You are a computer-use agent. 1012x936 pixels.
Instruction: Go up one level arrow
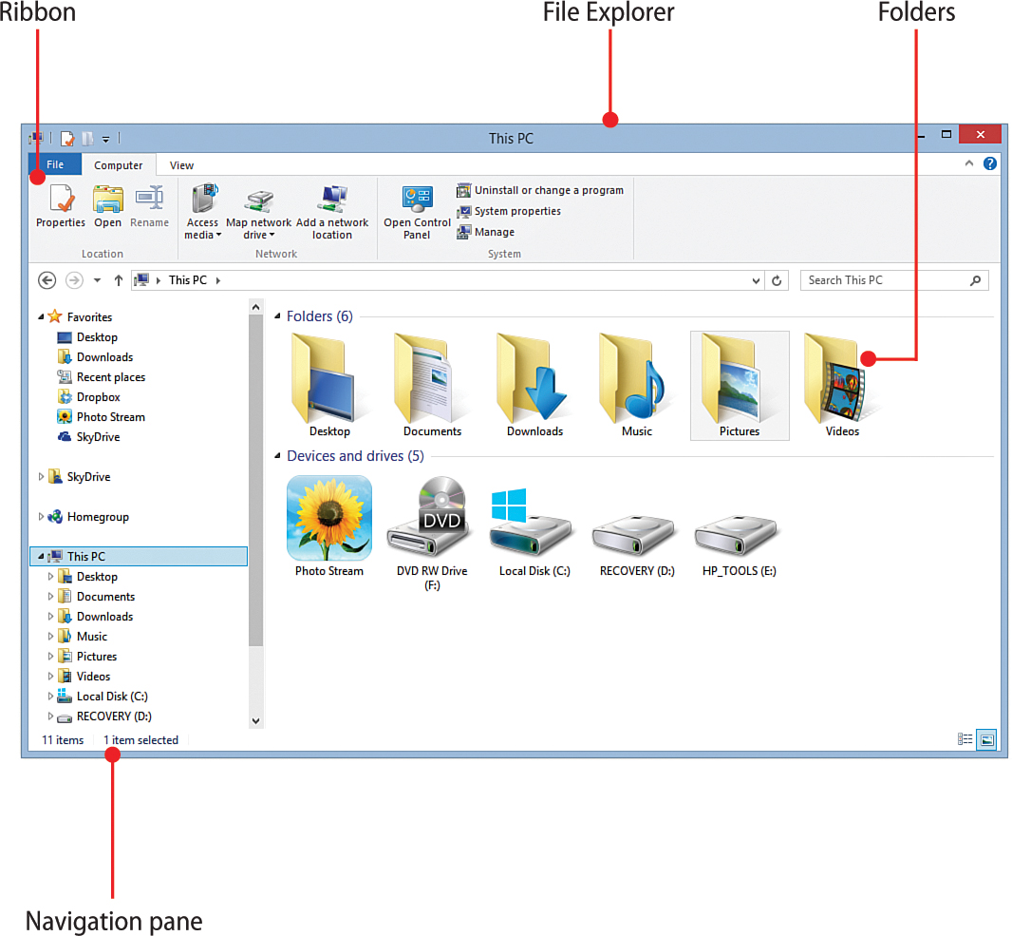(x=118, y=280)
